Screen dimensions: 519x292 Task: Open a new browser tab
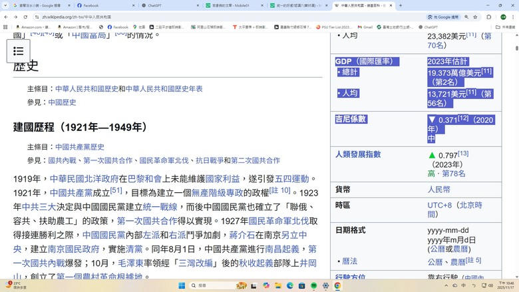click(400, 5)
